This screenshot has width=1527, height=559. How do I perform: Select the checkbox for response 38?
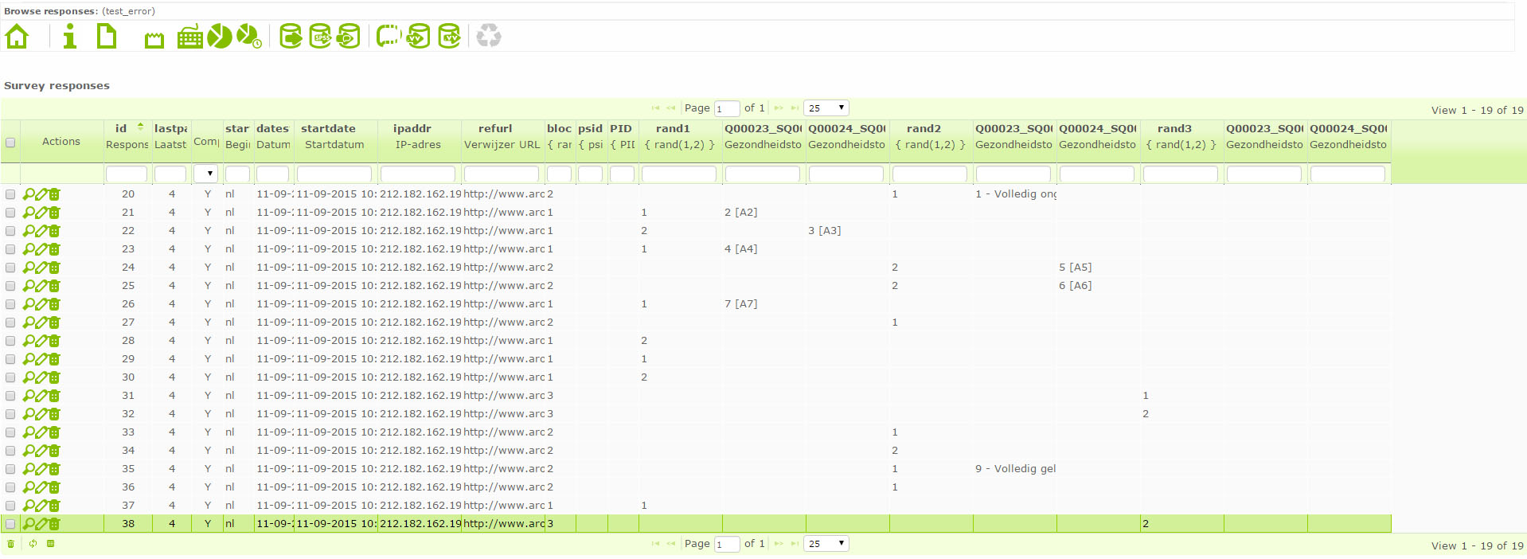coord(10,524)
